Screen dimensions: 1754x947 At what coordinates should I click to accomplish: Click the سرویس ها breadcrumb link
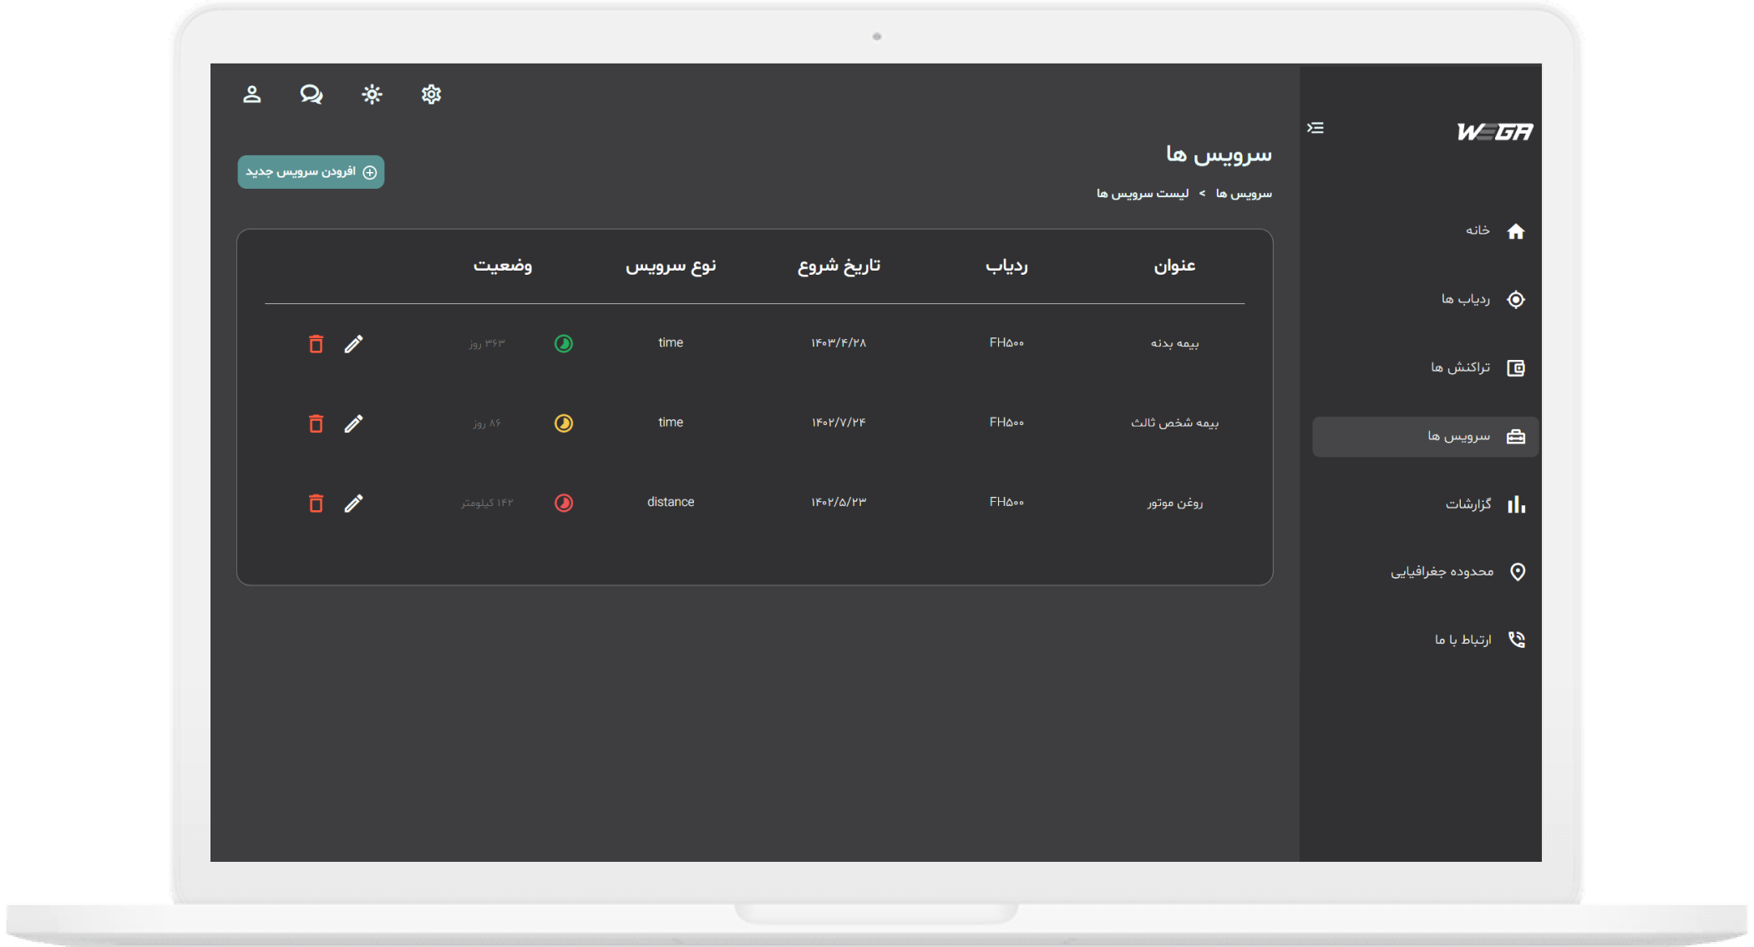coord(1244,194)
